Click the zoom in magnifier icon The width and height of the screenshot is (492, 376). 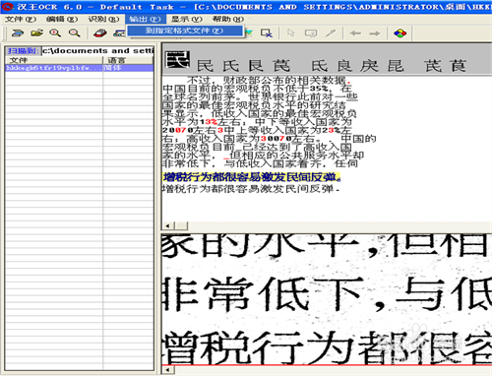click(x=55, y=33)
